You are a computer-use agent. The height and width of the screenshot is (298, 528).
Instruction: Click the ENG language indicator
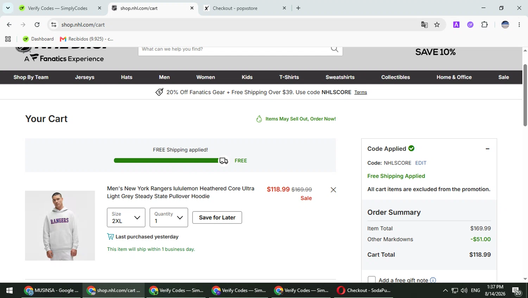476,290
